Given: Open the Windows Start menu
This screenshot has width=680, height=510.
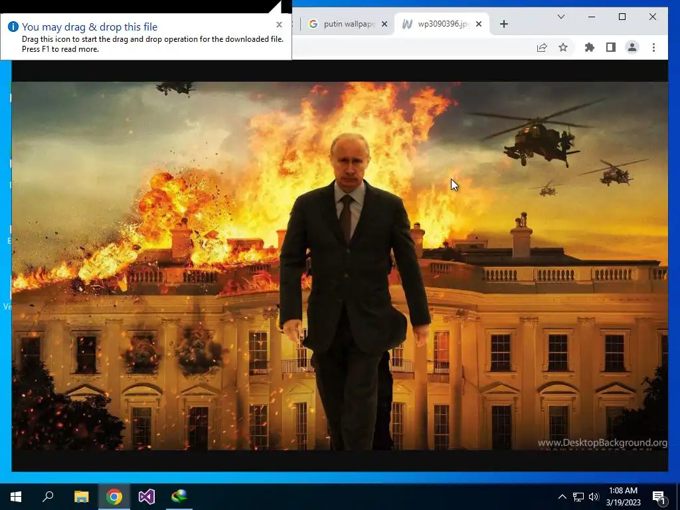Looking at the screenshot, I should pos(16,497).
